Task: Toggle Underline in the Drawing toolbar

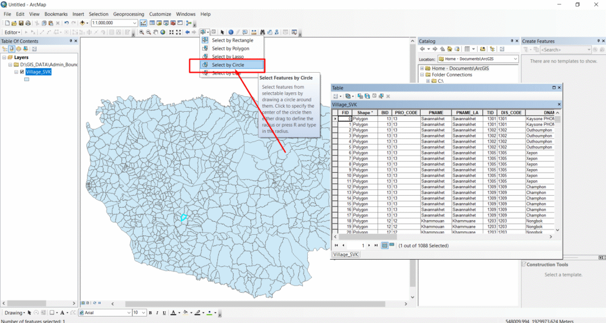Action: point(165,313)
